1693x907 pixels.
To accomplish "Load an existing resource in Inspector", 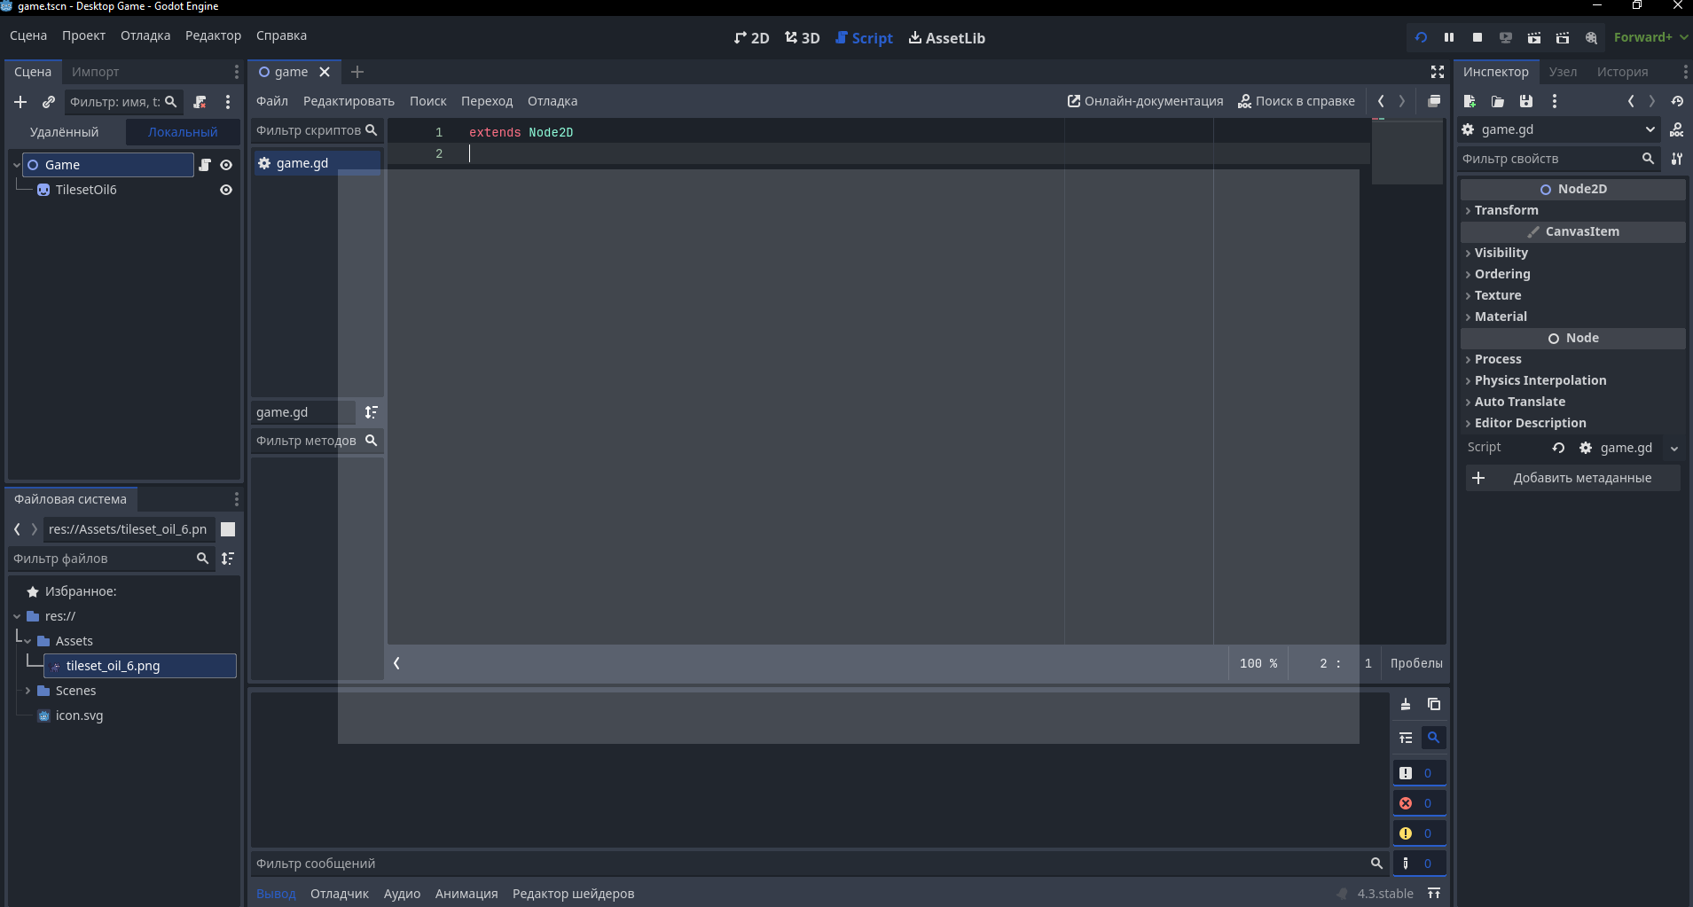I will click(x=1498, y=101).
